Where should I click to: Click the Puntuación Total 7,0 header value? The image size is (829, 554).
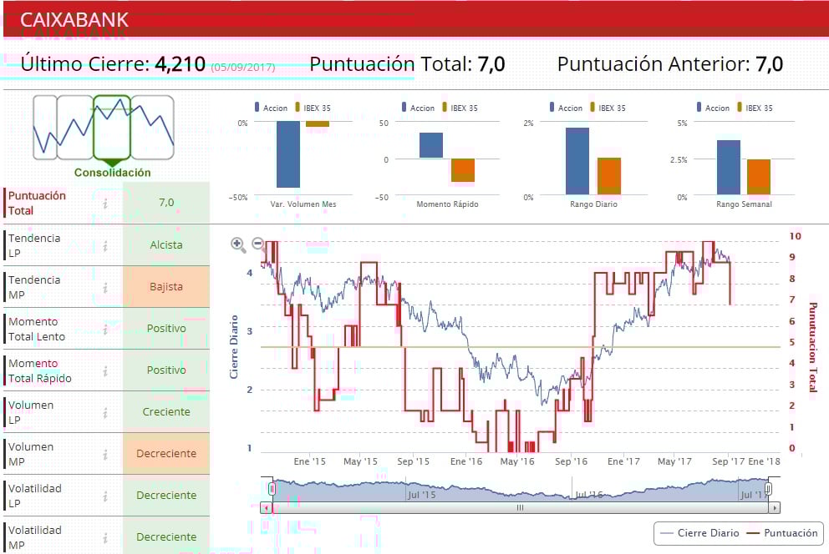tap(491, 64)
